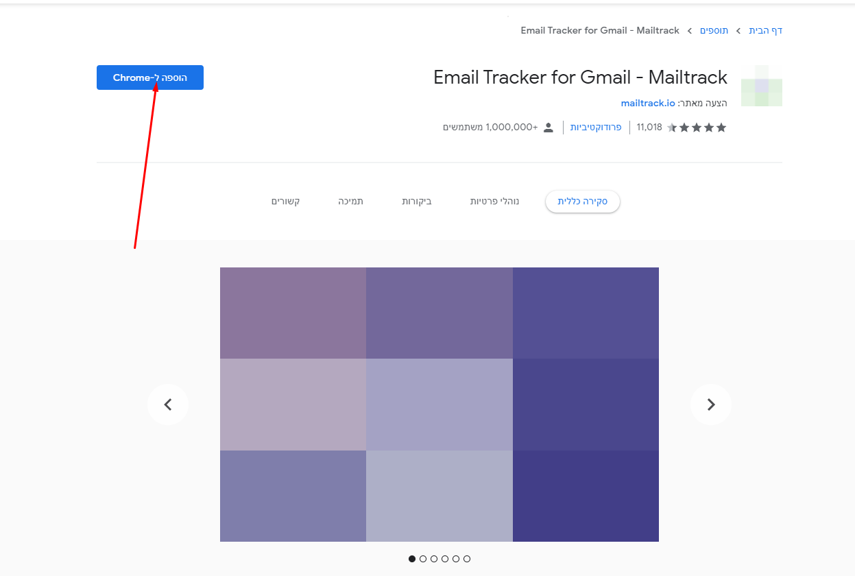Open the 'פרודוקטיביות' category link
Image resolution: width=855 pixels, height=576 pixels.
tap(596, 127)
